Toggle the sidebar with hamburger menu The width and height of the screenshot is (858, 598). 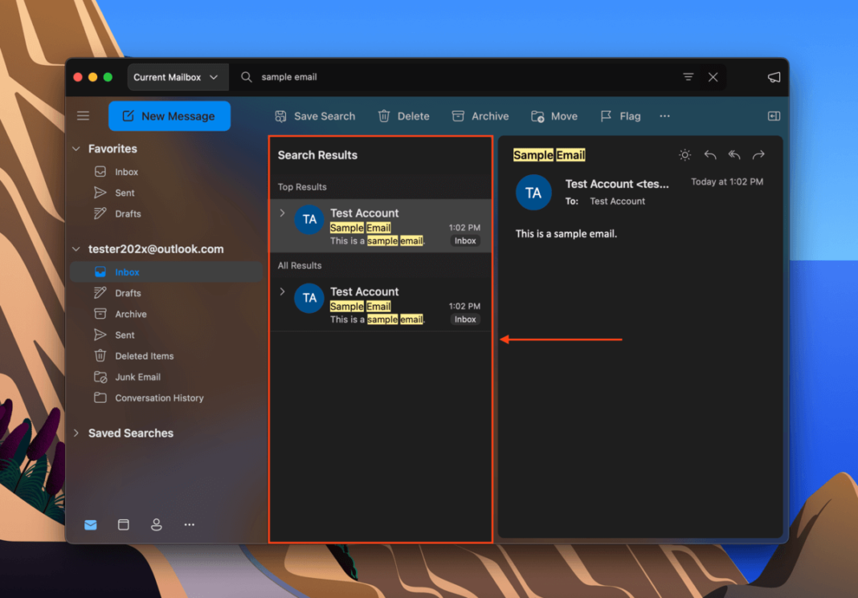[83, 116]
